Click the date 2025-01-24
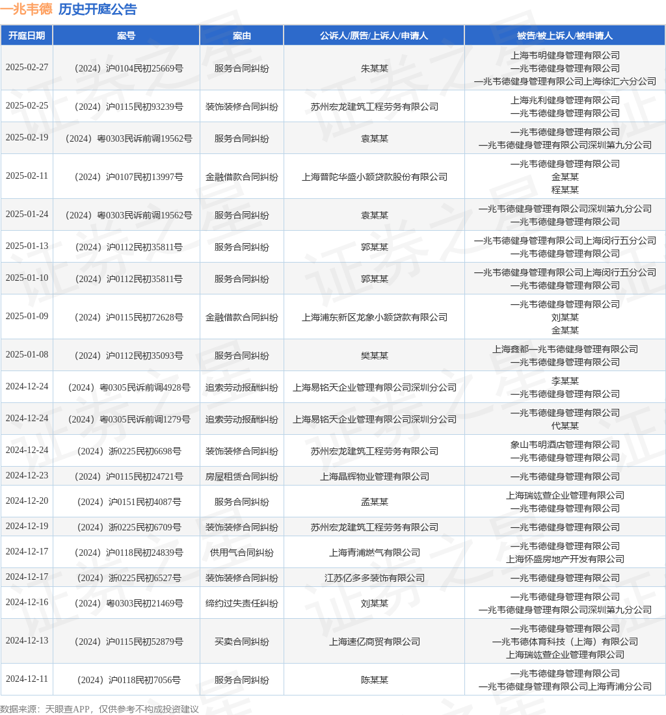This screenshot has width=666, height=715. click(x=27, y=214)
